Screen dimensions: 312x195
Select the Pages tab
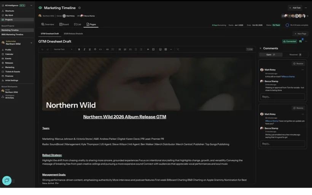pyautogui.click(x=91, y=24)
